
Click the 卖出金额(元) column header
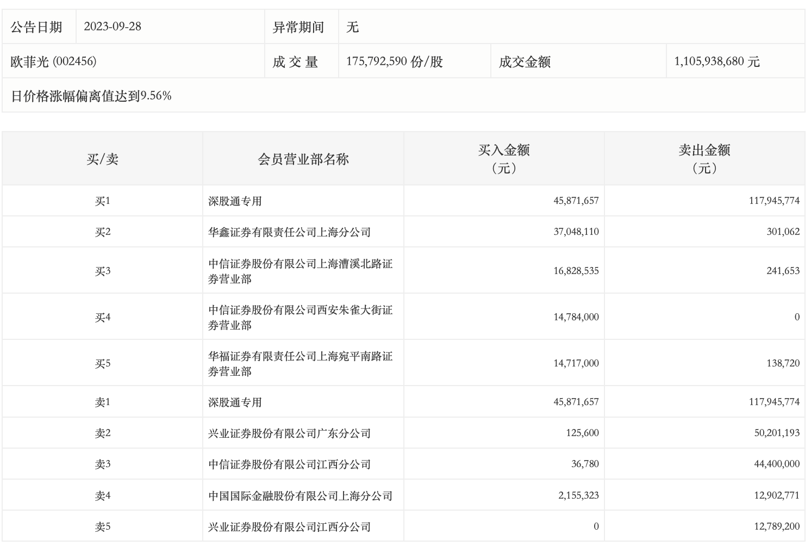pos(704,159)
